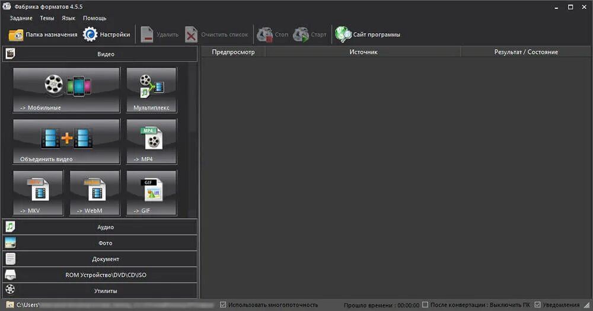Select the Объединить видео tile

pos(66,142)
